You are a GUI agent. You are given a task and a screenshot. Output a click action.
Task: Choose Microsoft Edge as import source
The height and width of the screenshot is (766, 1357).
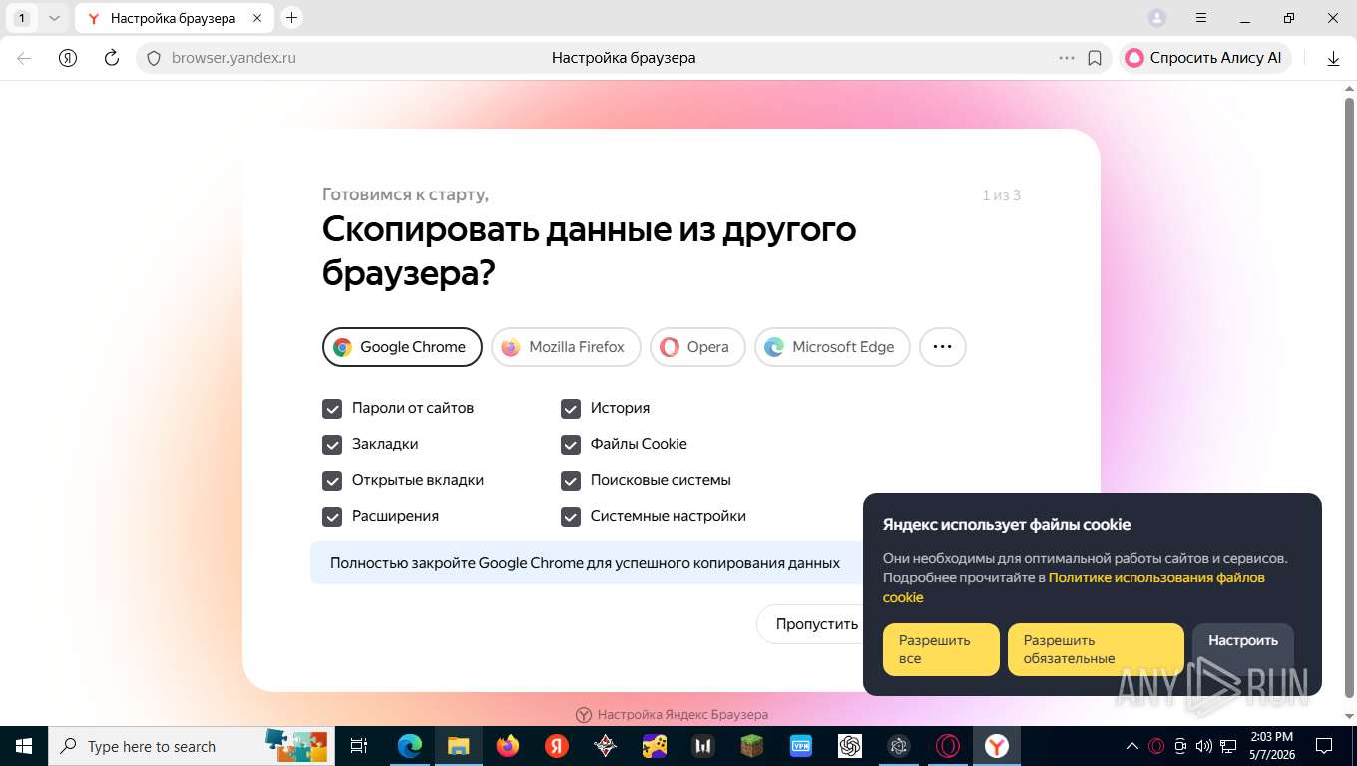pyautogui.click(x=832, y=347)
